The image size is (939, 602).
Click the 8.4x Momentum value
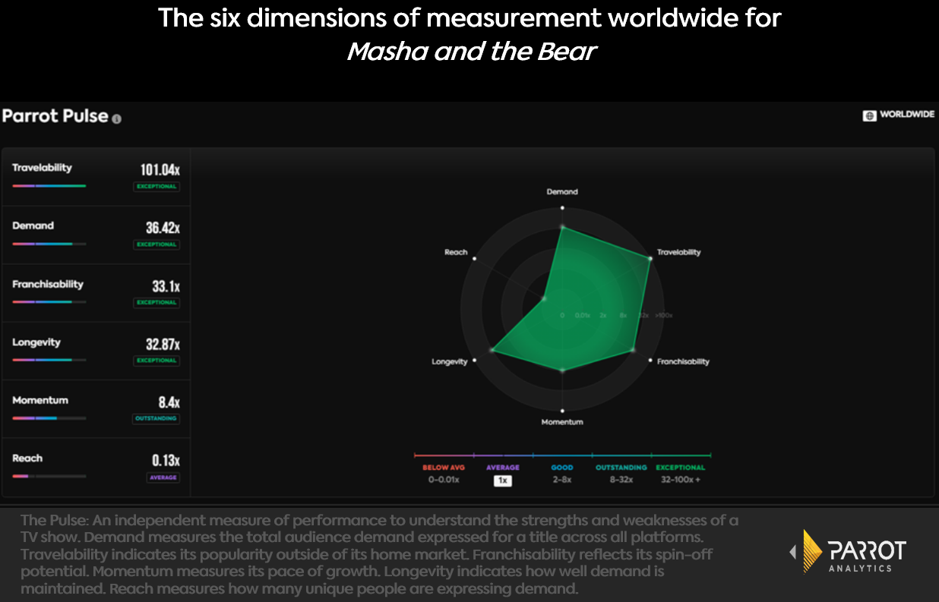169,402
